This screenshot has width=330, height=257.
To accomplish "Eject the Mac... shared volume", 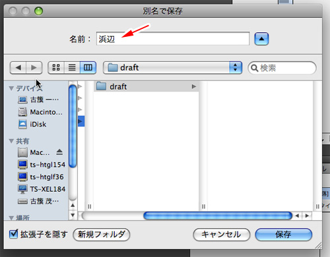I will pyautogui.click(x=59, y=152).
